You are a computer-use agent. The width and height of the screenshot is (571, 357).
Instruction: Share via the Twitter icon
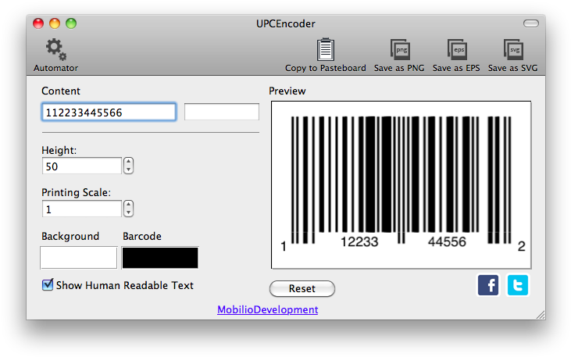[x=517, y=285]
